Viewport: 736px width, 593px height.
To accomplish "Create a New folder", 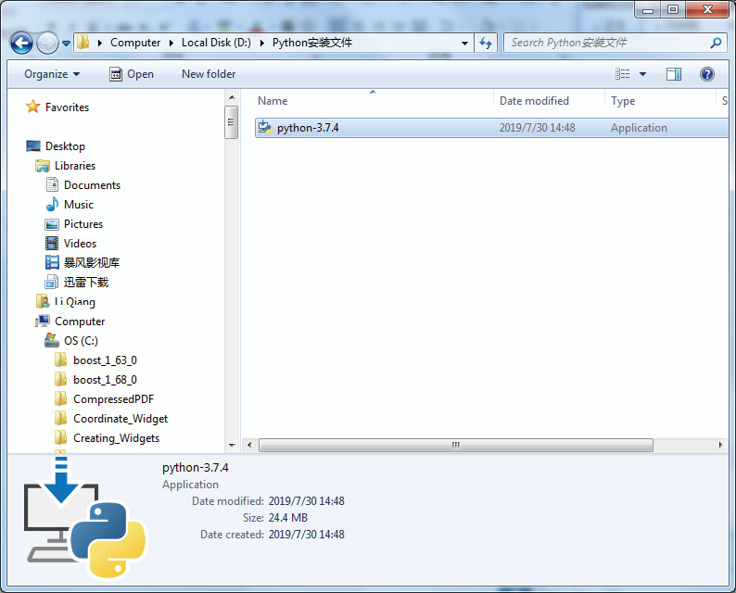I will pyautogui.click(x=209, y=74).
